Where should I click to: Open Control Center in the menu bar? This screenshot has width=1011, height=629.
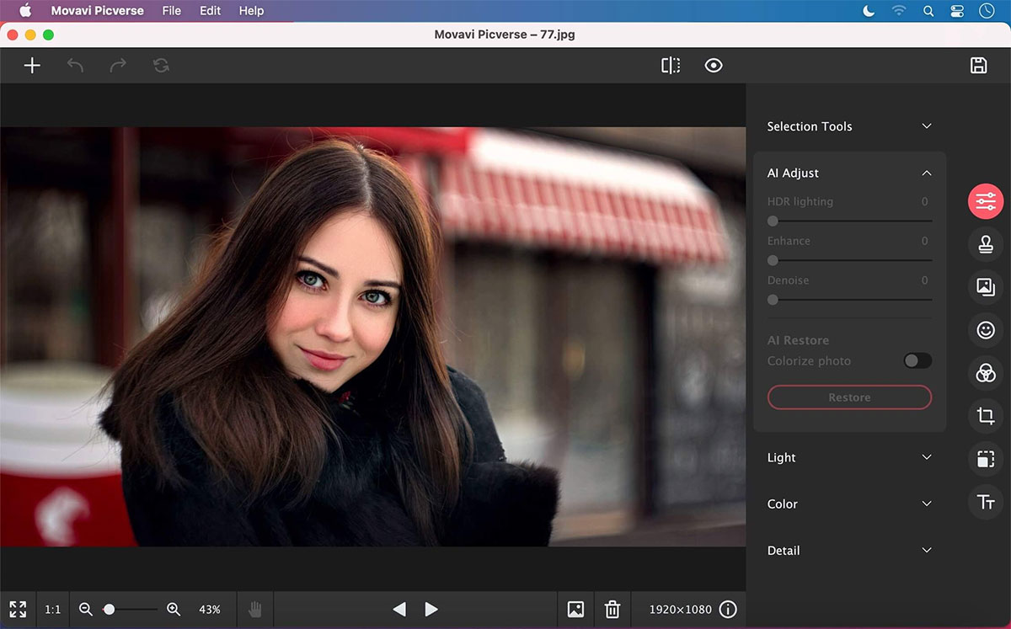pos(957,11)
